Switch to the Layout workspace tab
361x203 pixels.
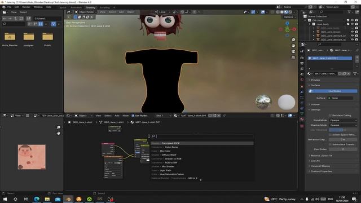62,7
